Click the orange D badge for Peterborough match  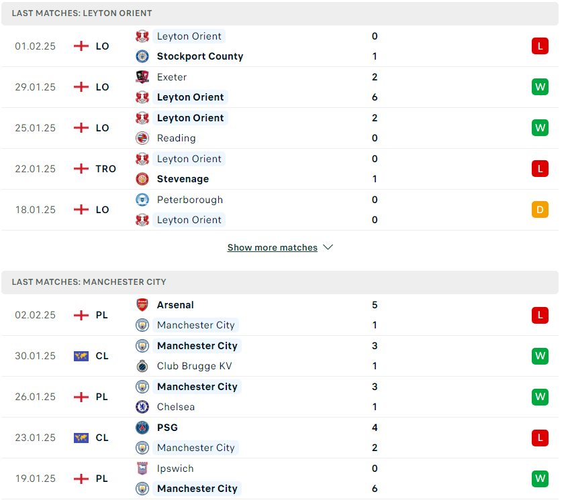tap(540, 210)
